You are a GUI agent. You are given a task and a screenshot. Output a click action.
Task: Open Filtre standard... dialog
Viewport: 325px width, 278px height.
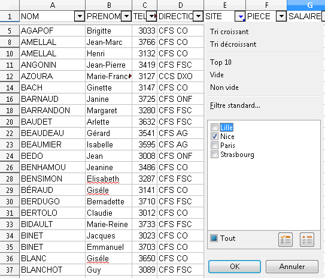[x=235, y=105]
